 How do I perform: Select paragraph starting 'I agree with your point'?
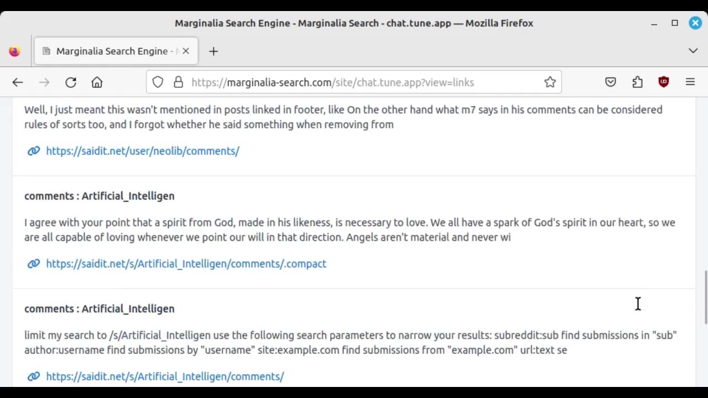pos(350,229)
